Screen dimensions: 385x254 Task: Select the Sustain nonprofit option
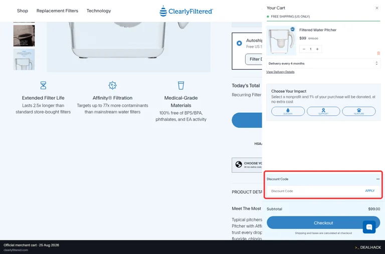[288, 111]
